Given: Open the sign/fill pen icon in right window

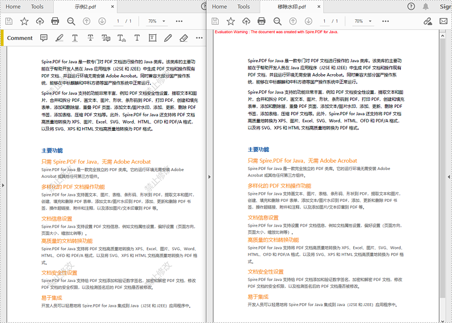Looking at the screenshot, I should (x=427, y=21).
